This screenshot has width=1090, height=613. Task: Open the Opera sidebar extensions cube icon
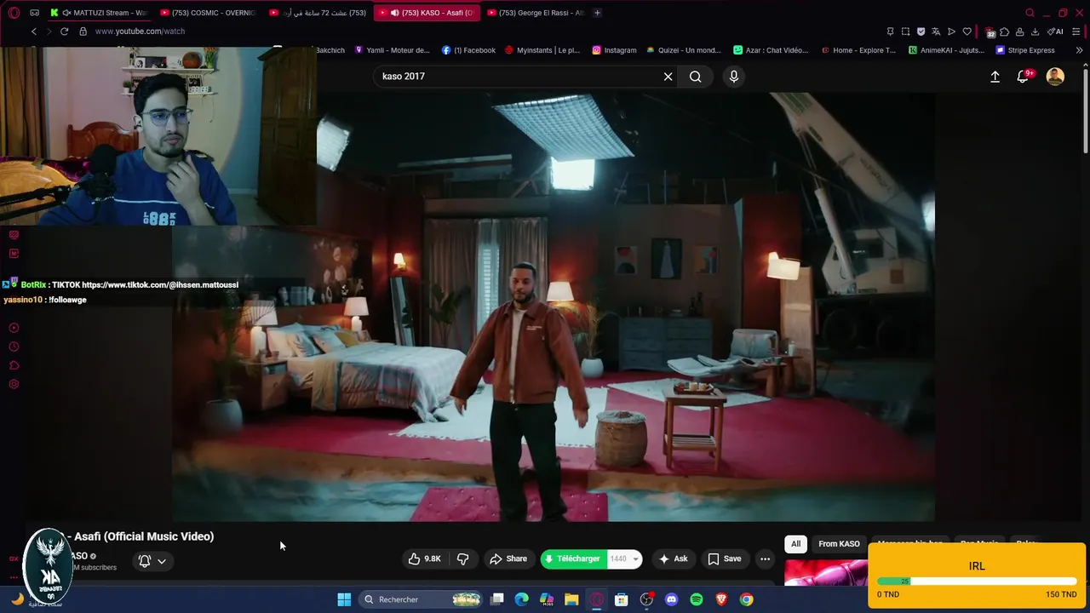pyautogui.click(x=14, y=365)
